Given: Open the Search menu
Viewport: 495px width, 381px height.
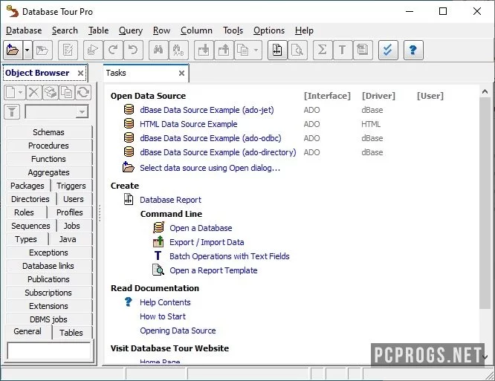Looking at the screenshot, I should [65, 30].
